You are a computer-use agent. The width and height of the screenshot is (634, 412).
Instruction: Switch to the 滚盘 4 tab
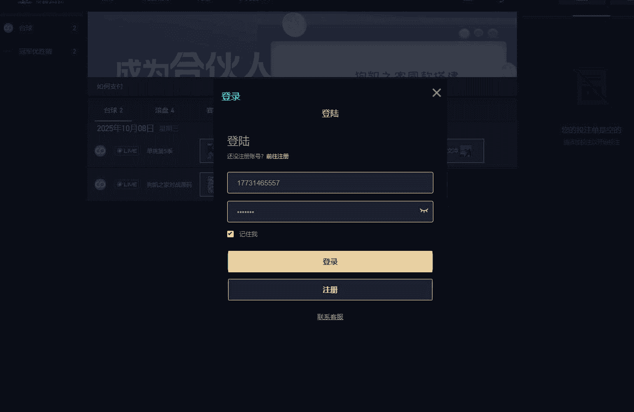pyautogui.click(x=165, y=111)
